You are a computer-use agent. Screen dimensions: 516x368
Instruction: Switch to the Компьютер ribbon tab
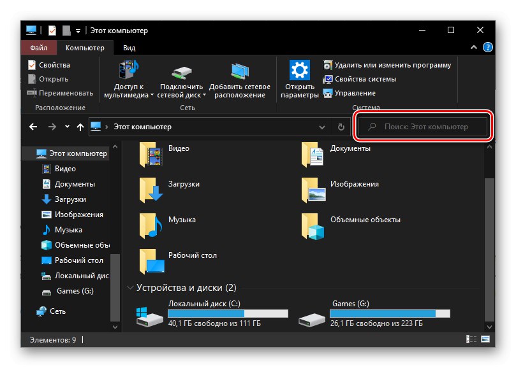point(85,48)
